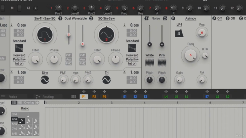Click the Forward direction for oscillator 1
246x138 pixels.
pyautogui.click(x=19, y=55)
